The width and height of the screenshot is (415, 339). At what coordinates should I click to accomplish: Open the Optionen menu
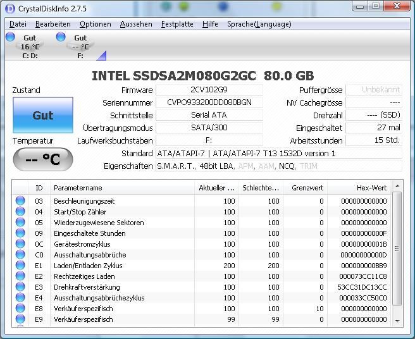coord(96,24)
